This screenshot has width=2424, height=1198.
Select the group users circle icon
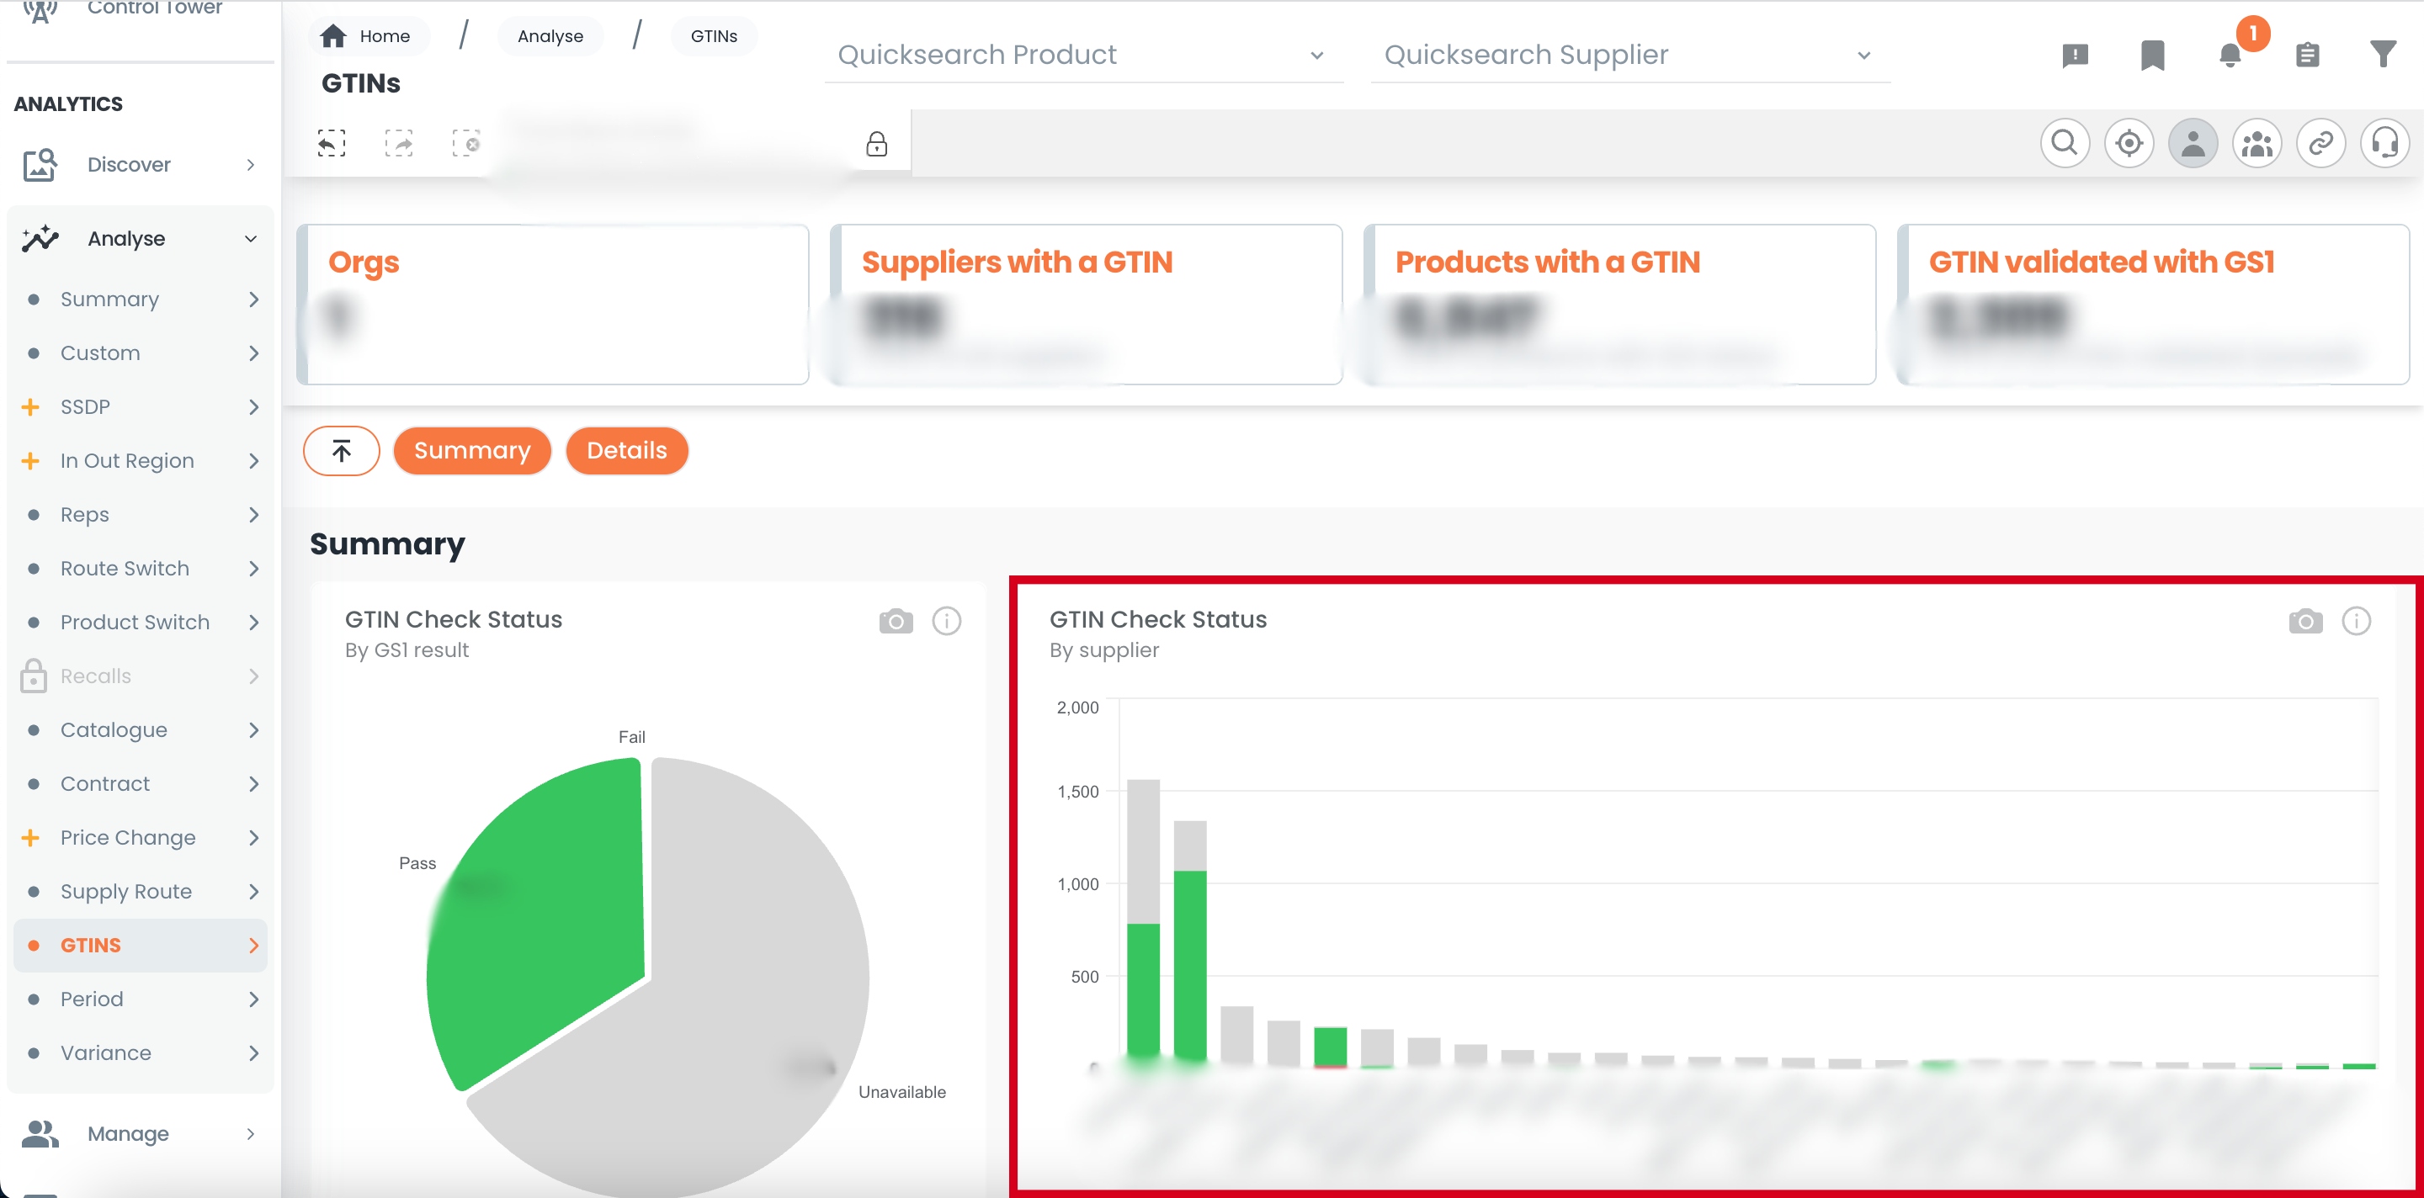click(x=2257, y=143)
